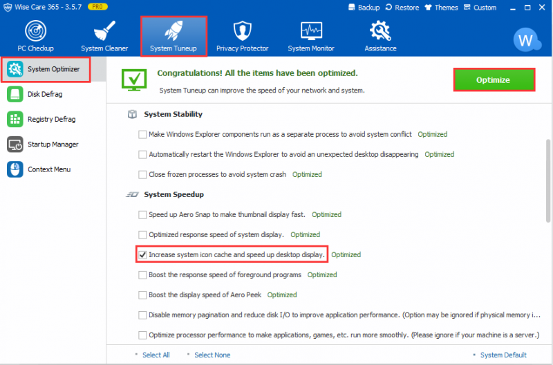The height and width of the screenshot is (365, 553).
Task: Click the System Stability cube icon
Action: click(132, 114)
